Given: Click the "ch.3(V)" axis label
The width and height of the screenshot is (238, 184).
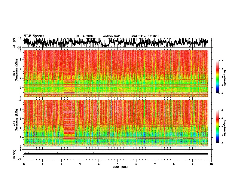Looking at the screenshot, I should (14, 154).
